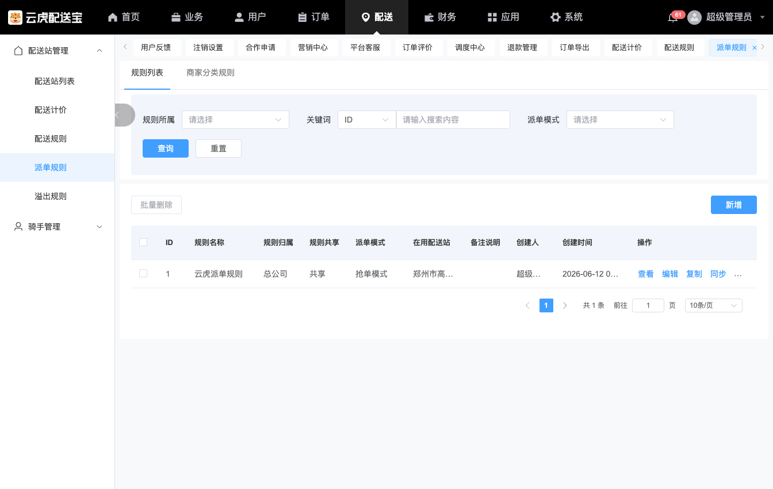Viewport: 773px width, 489px height.
Task: Open the 用户反馈 page tab
Action: click(156, 48)
